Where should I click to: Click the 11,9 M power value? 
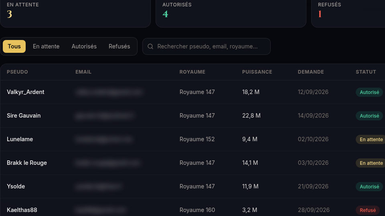click(250, 186)
